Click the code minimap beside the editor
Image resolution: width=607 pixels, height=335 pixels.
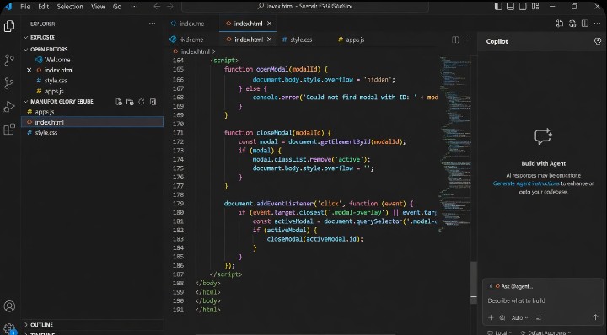coord(454,143)
